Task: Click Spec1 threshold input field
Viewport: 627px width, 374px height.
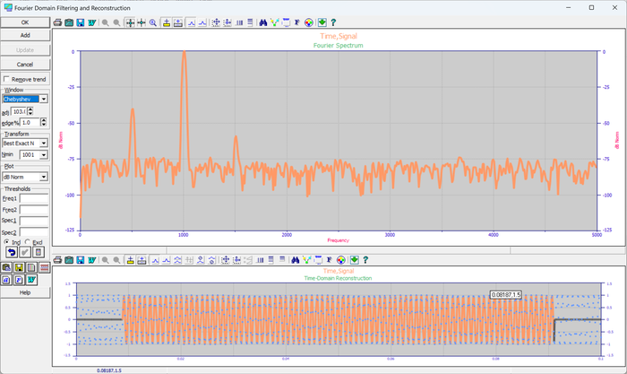Action: click(34, 221)
